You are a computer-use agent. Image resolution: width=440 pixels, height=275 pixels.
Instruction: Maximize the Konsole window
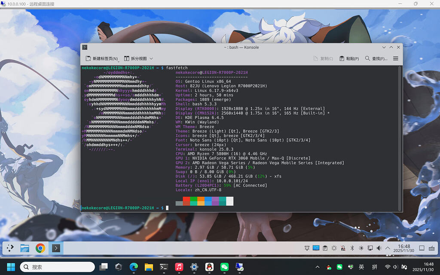pyautogui.click(x=391, y=47)
